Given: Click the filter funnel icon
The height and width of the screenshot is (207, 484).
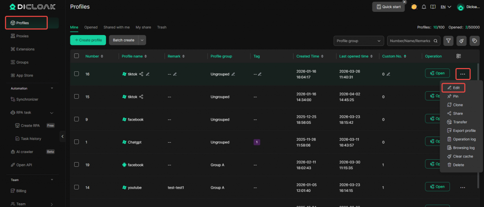Looking at the screenshot, I should click(448, 41).
